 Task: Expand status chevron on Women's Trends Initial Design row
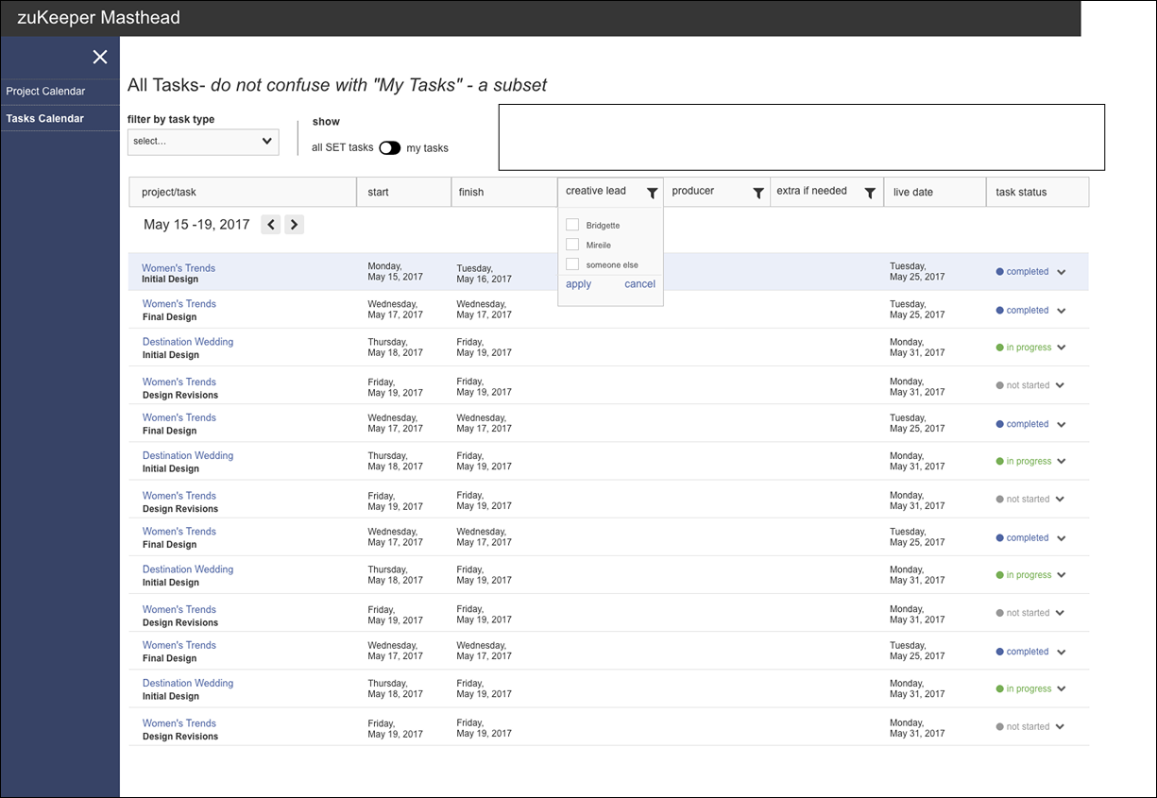click(x=1062, y=272)
